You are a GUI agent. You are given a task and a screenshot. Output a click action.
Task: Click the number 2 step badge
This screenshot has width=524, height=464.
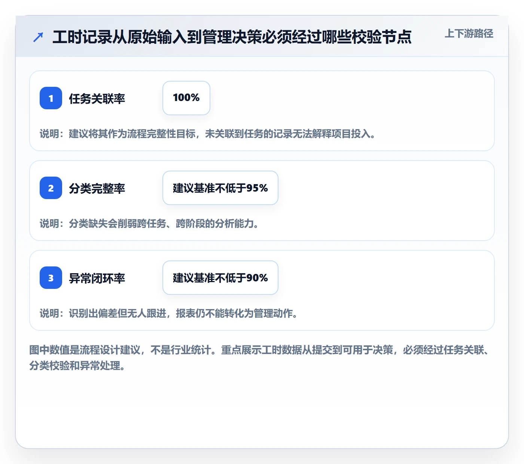(x=51, y=188)
